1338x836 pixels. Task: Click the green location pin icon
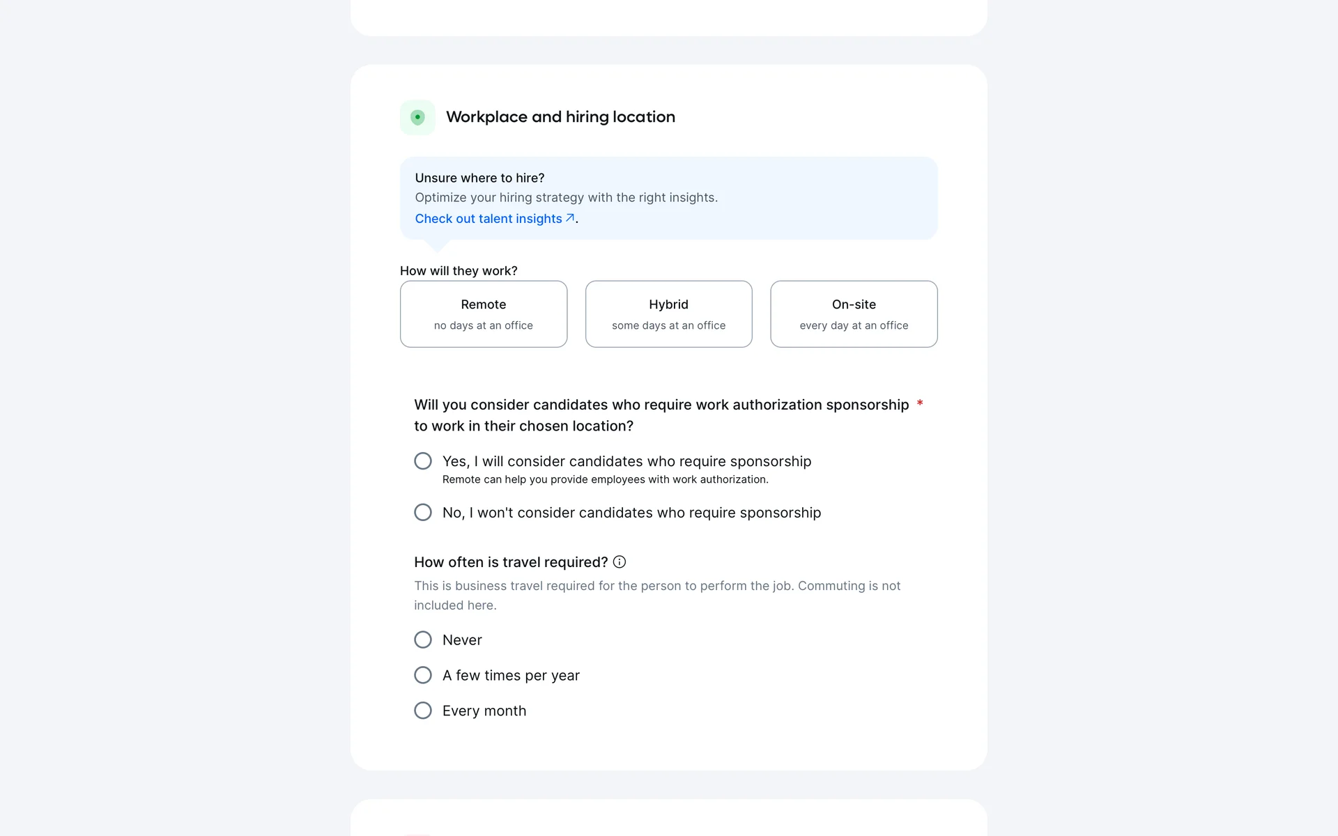tap(417, 117)
